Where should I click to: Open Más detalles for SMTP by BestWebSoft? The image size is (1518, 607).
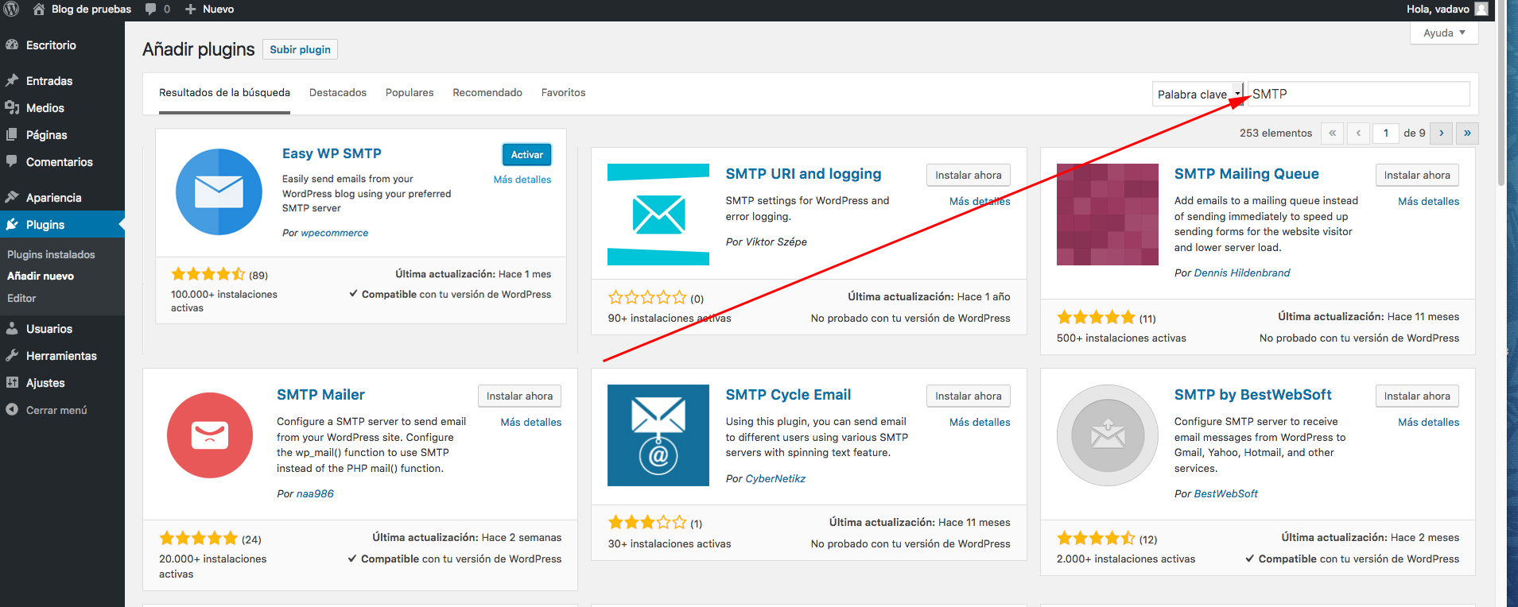pos(1429,423)
